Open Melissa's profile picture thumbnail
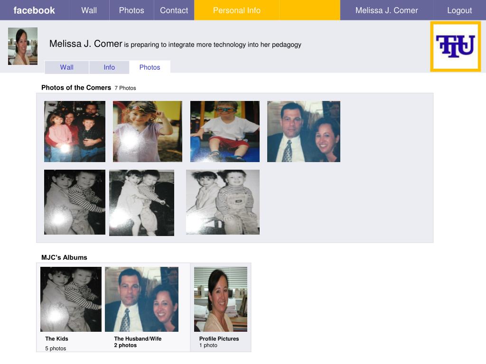This screenshot has height=364, width=486. point(23,46)
